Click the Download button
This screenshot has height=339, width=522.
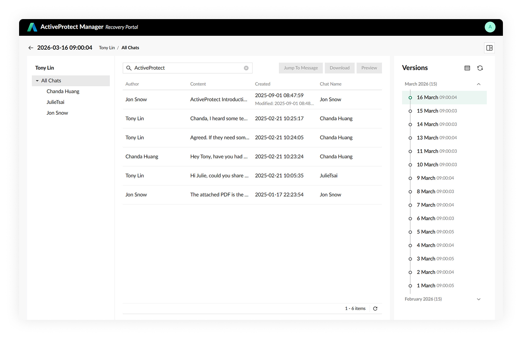click(339, 68)
